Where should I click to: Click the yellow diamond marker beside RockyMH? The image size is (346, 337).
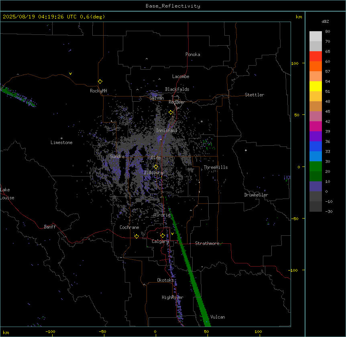coord(100,82)
